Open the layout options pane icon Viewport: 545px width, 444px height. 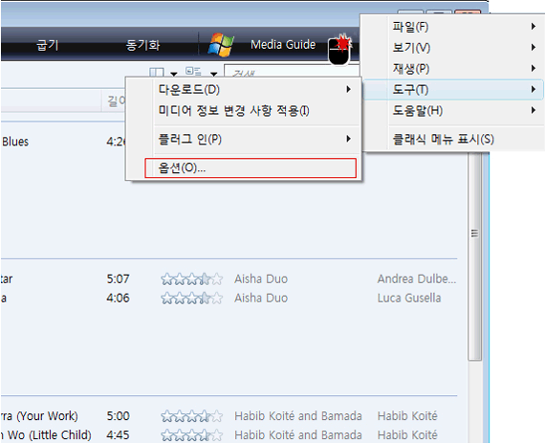point(157,73)
